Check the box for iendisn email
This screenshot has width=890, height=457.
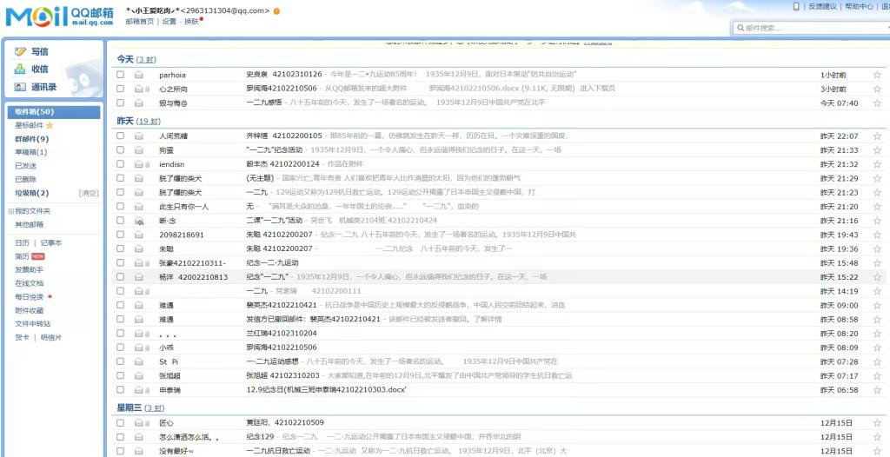click(120, 164)
